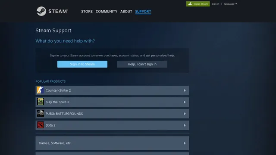Open the ABOUT page
The image size is (276, 155).
[126, 12]
